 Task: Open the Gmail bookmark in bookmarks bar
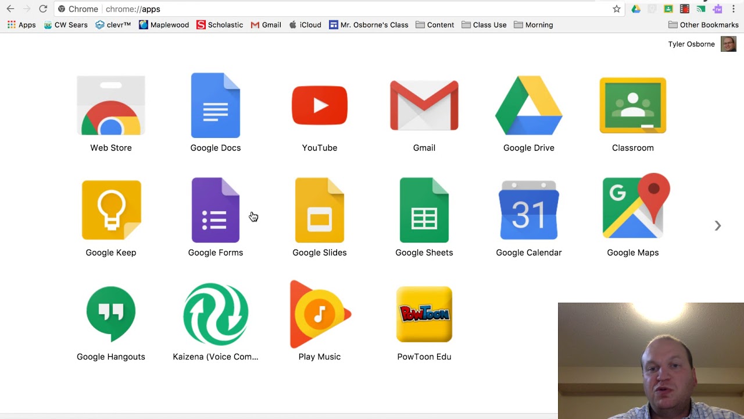click(266, 25)
